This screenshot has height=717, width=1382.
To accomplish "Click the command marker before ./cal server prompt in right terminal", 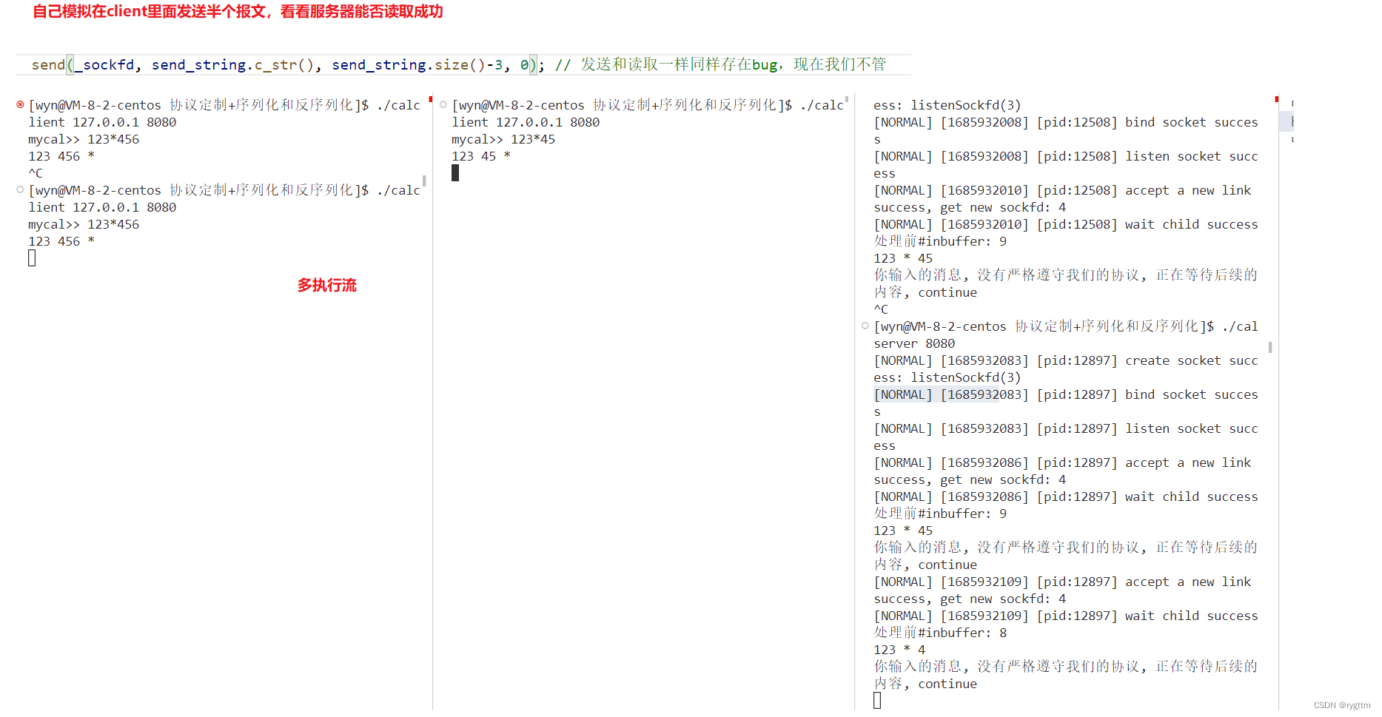I will [865, 326].
